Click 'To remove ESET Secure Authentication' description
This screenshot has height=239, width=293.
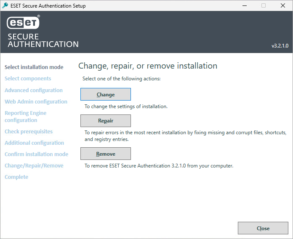click(x=159, y=166)
